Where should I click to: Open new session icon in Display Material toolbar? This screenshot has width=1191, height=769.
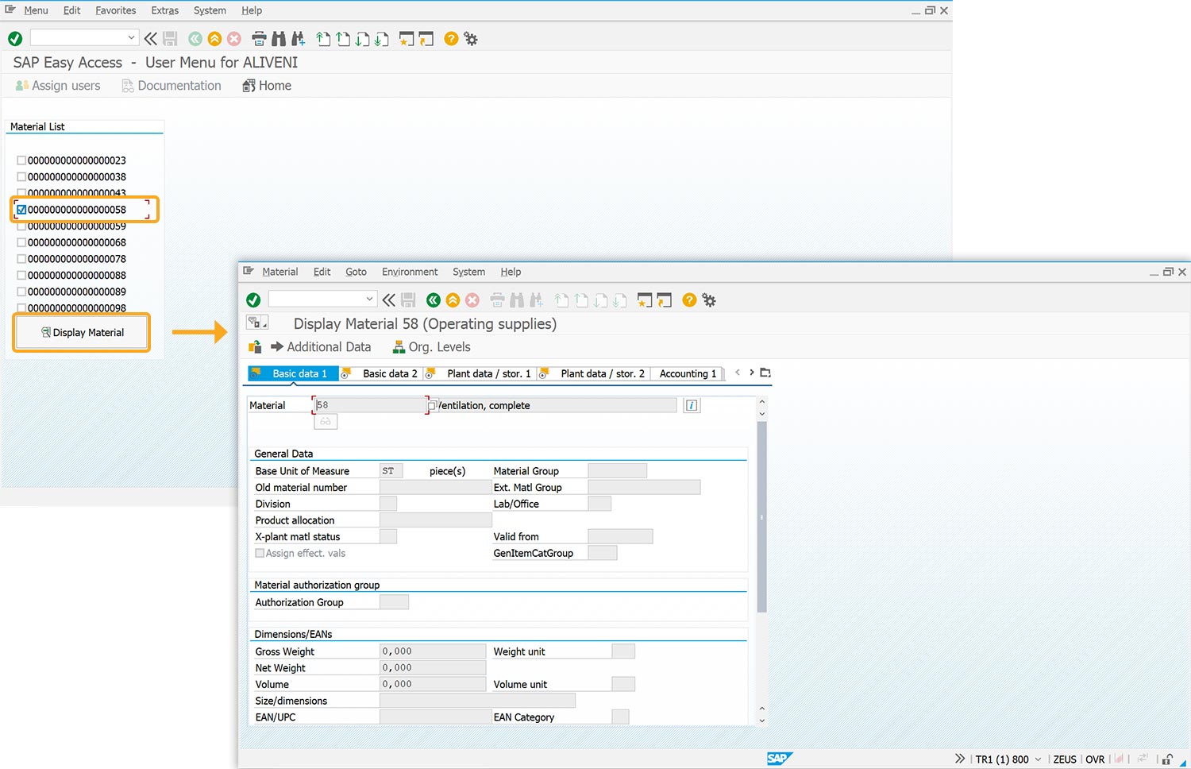[x=645, y=299]
